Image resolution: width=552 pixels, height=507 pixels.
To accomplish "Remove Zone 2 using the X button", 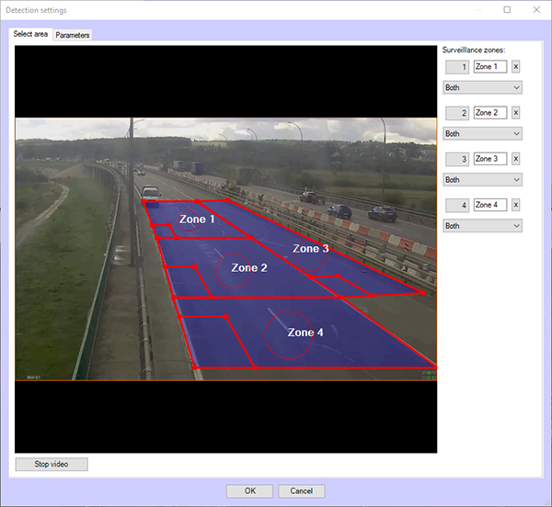I will pos(515,113).
